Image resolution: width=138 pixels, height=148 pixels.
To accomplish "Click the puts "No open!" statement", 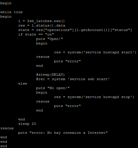I will (53, 88).
